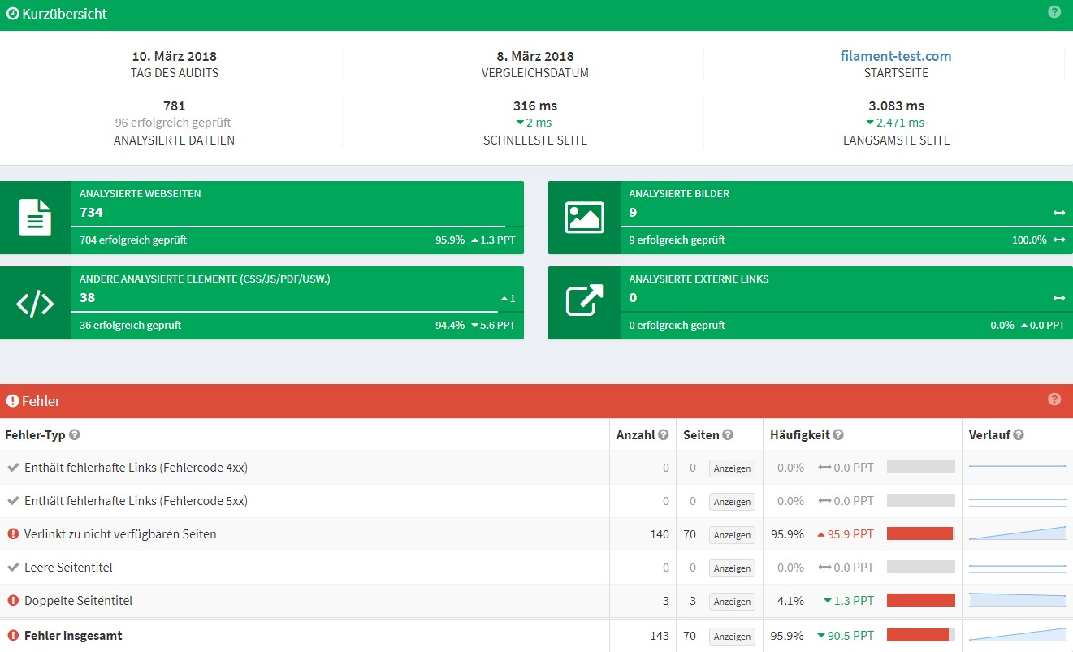Click the code icon for Andere Analysierte Elemente
The width and height of the screenshot is (1073, 652).
[x=35, y=303]
